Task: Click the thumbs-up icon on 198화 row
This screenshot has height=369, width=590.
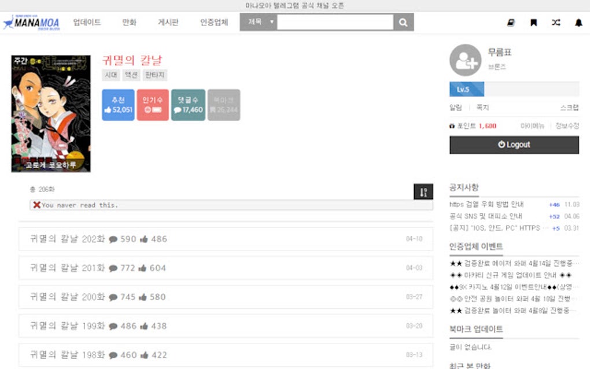Action: coord(144,355)
